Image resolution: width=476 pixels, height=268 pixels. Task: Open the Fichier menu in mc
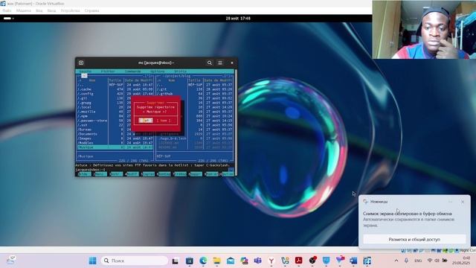click(108, 71)
